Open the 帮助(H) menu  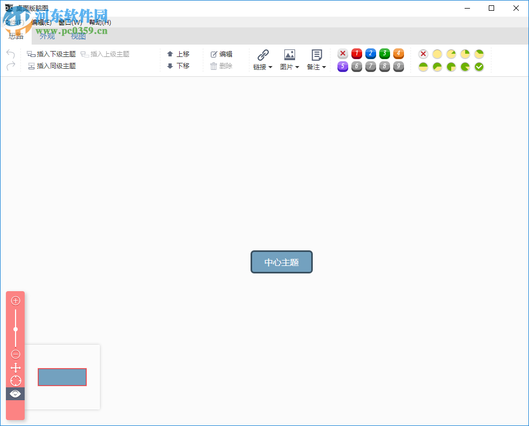point(100,23)
